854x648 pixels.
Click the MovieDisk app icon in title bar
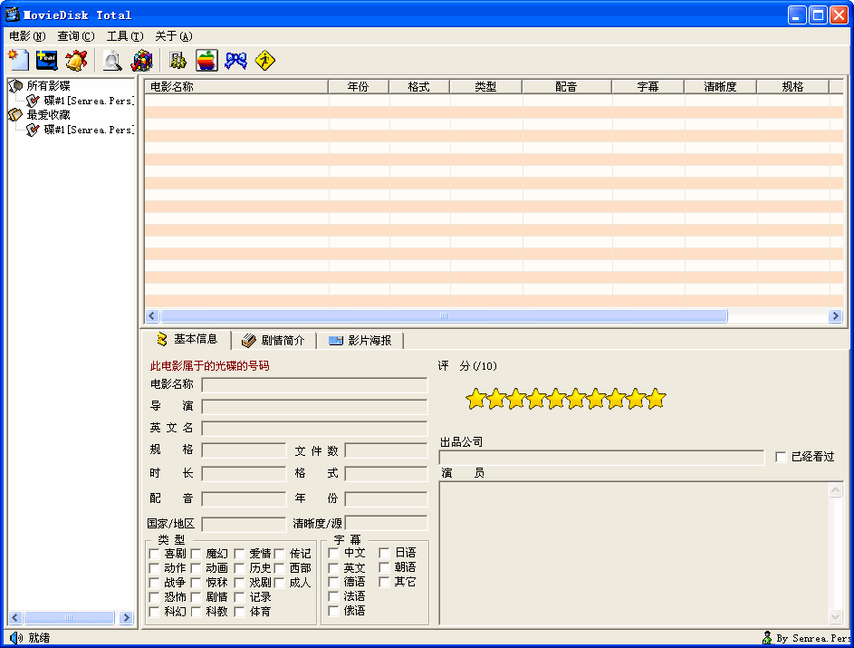tap(12, 15)
